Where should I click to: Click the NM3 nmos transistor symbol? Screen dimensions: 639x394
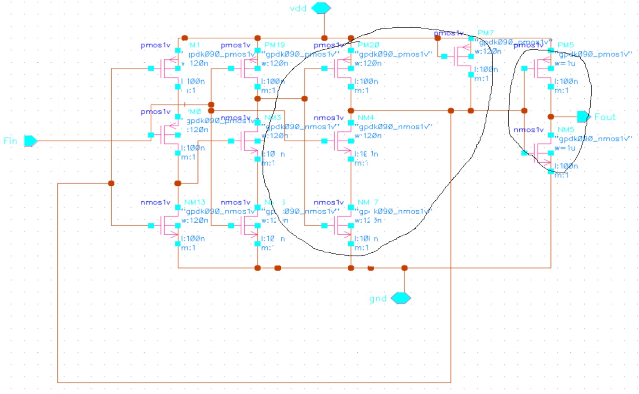(x=247, y=141)
